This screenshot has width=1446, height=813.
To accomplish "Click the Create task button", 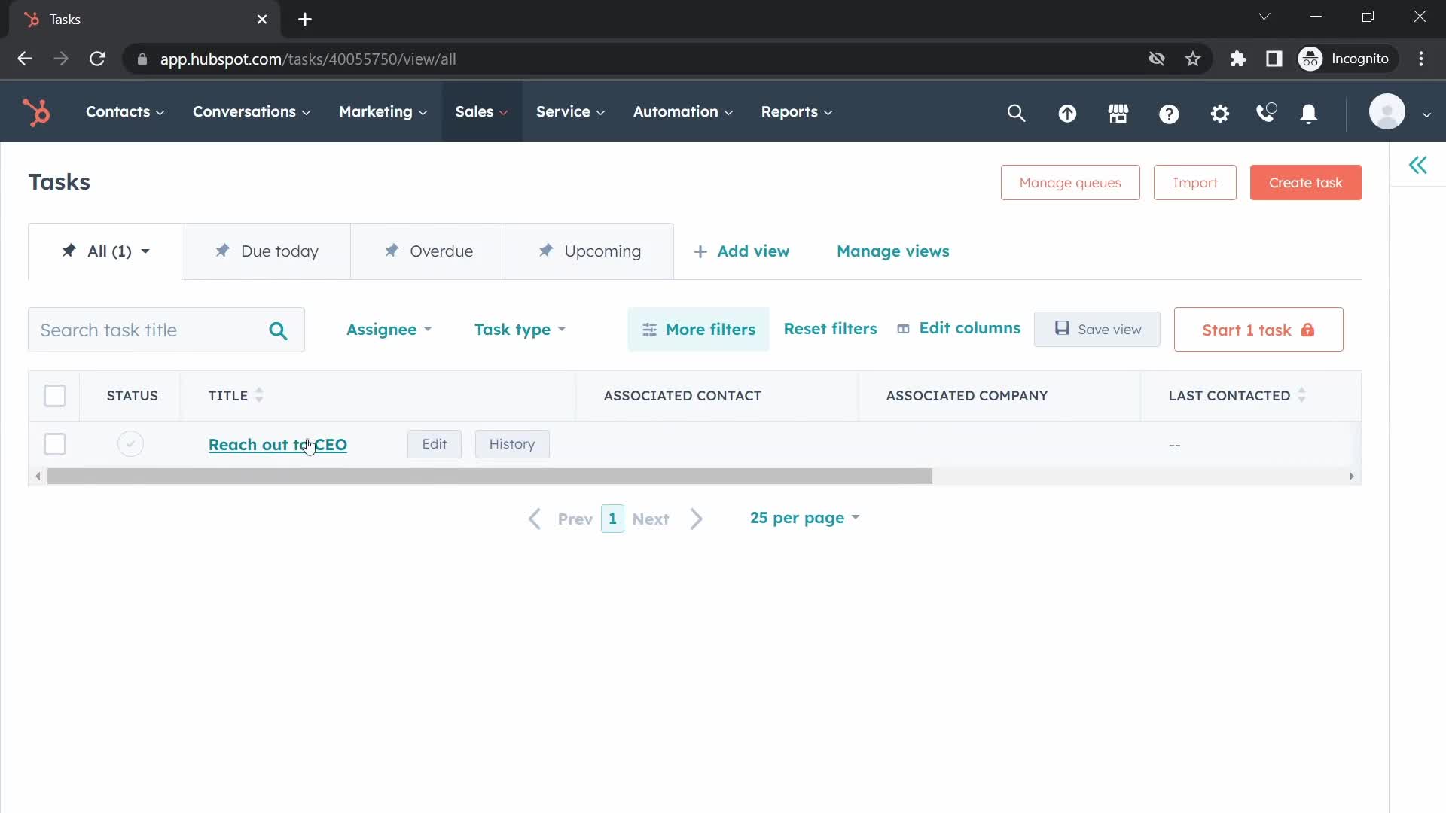I will click(x=1306, y=183).
